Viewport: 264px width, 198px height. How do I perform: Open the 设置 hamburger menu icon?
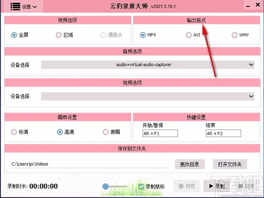15,7
